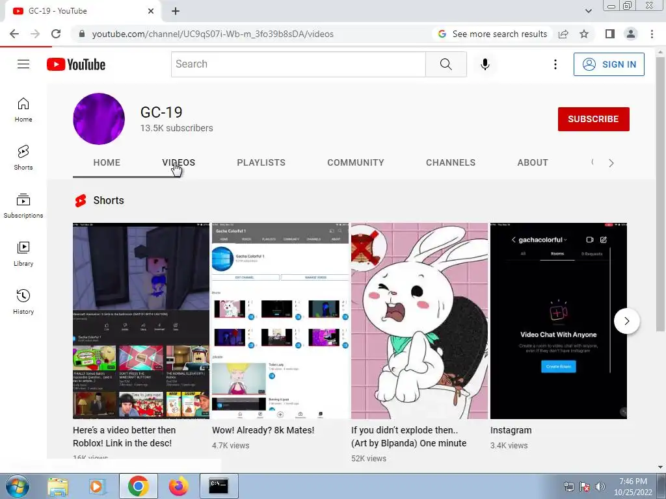
Task: Bookmark this page with star icon
Action: pos(584,34)
